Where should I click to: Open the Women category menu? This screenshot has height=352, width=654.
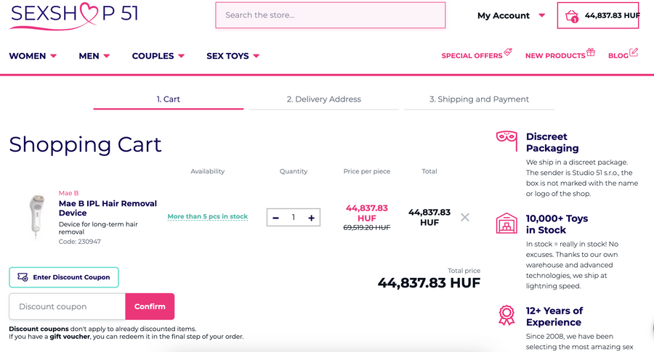click(x=33, y=56)
